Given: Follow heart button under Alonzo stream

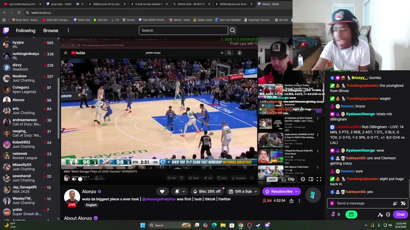Looking at the screenshot, I should tap(162, 191).
